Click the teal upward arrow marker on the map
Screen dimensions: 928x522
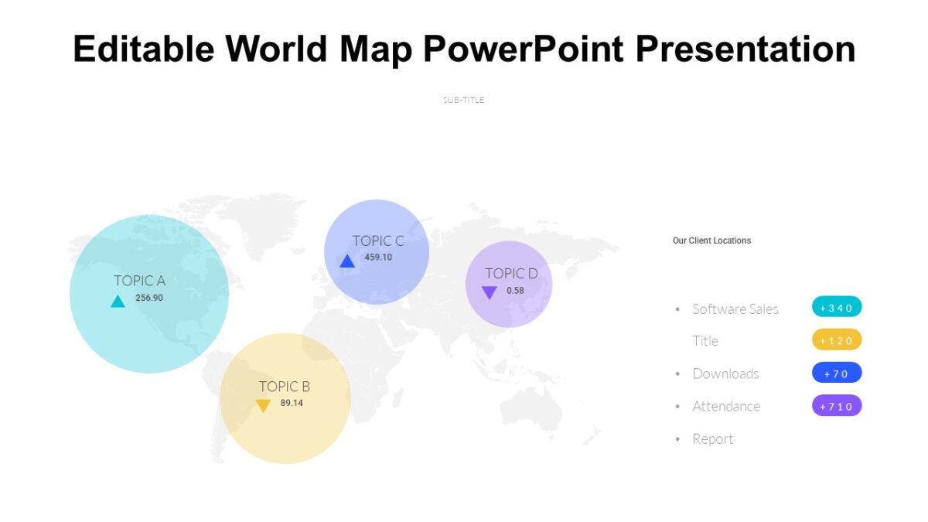[x=118, y=302]
